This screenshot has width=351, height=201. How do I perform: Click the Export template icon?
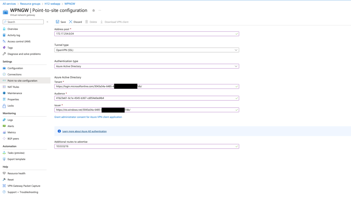pyautogui.click(x=4, y=159)
